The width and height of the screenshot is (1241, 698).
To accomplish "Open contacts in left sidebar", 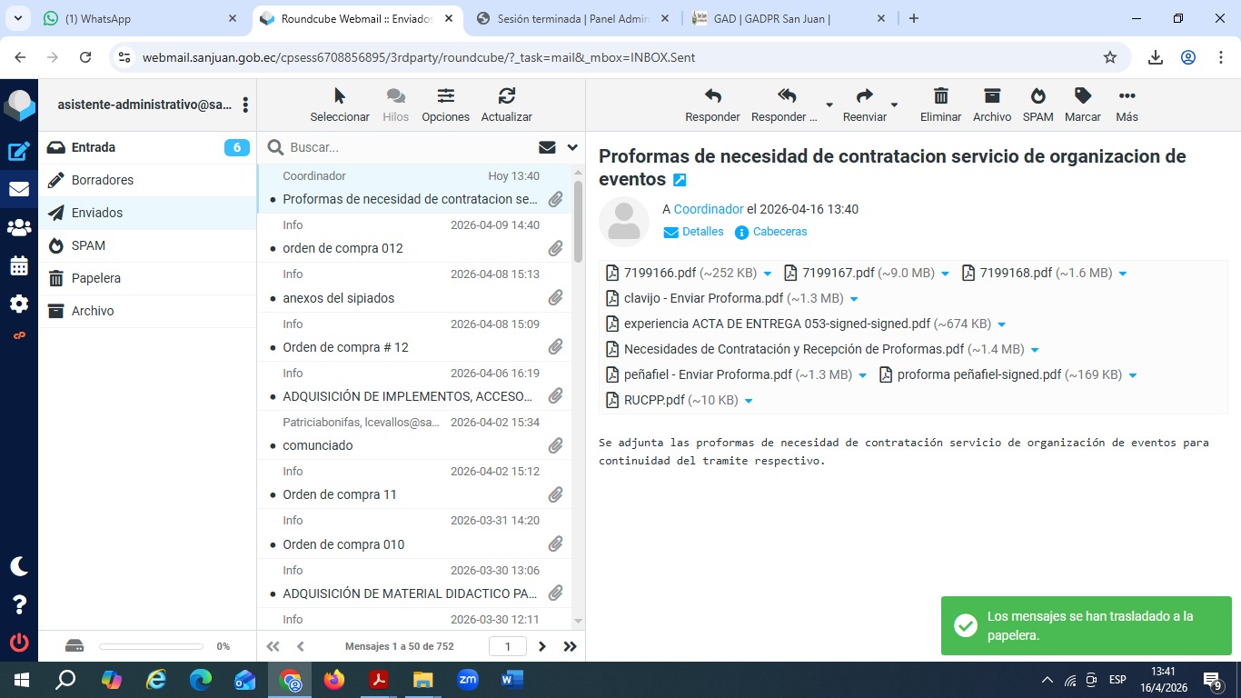I will (19, 228).
